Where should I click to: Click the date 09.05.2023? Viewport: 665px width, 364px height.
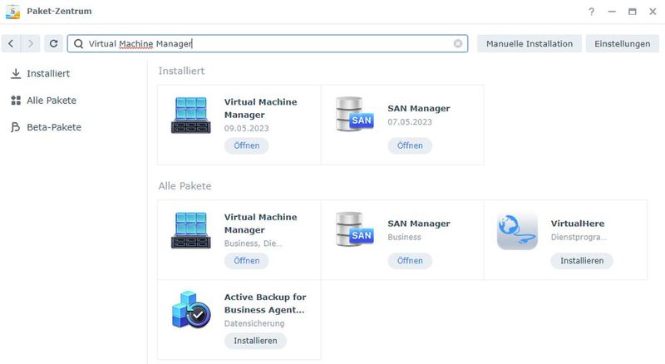tap(246, 128)
